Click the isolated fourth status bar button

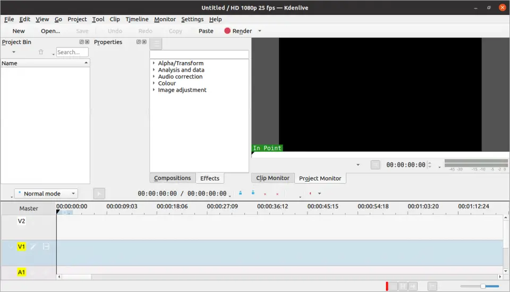432,286
